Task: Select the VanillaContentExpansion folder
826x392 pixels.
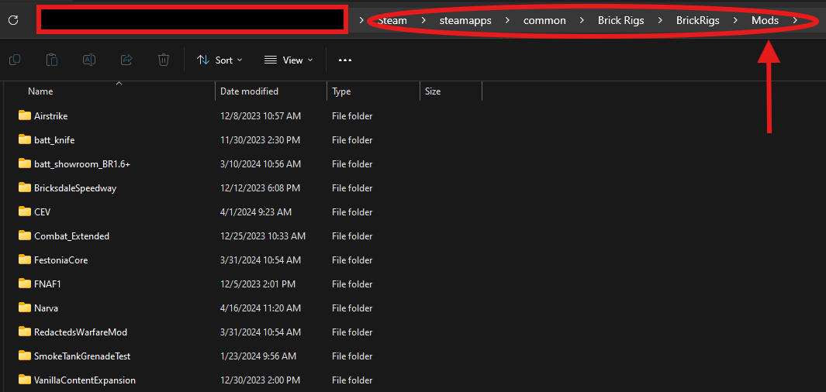Action: click(x=85, y=380)
